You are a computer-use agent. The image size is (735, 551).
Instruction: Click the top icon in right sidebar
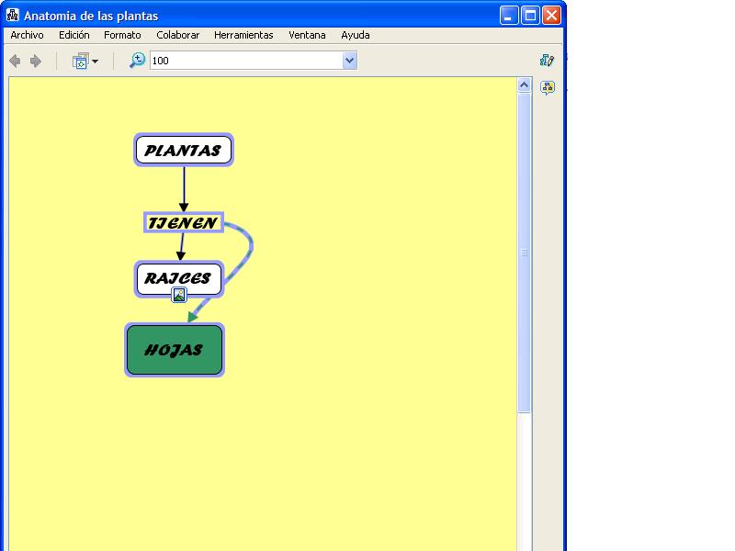pyautogui.click(x=548, y=61)
